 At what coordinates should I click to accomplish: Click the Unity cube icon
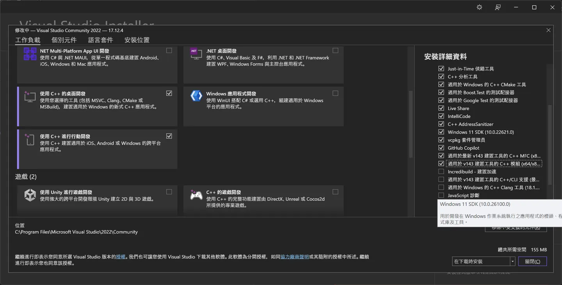(x=30, y=195)
